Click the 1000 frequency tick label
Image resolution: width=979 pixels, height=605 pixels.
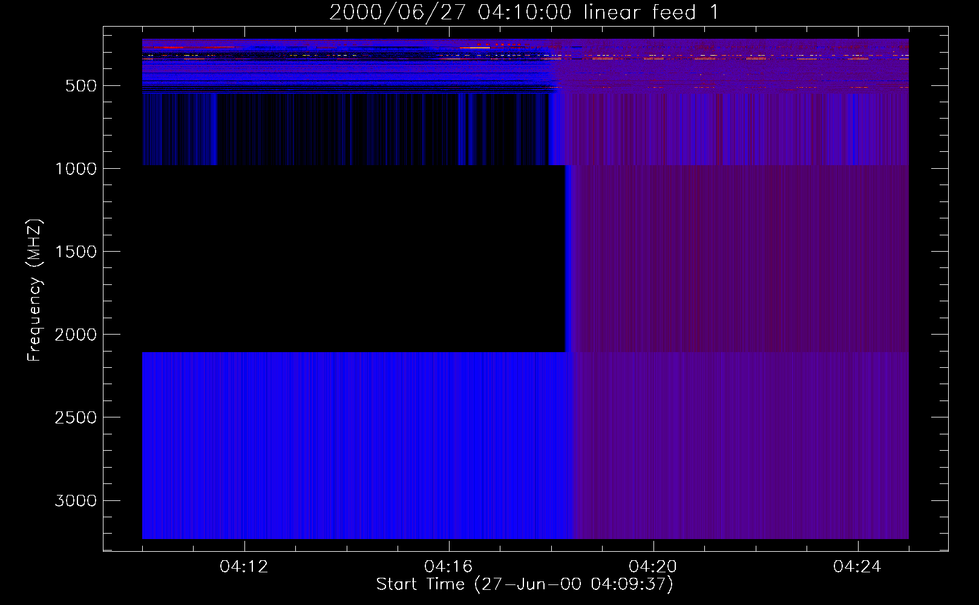coord(76,169)
